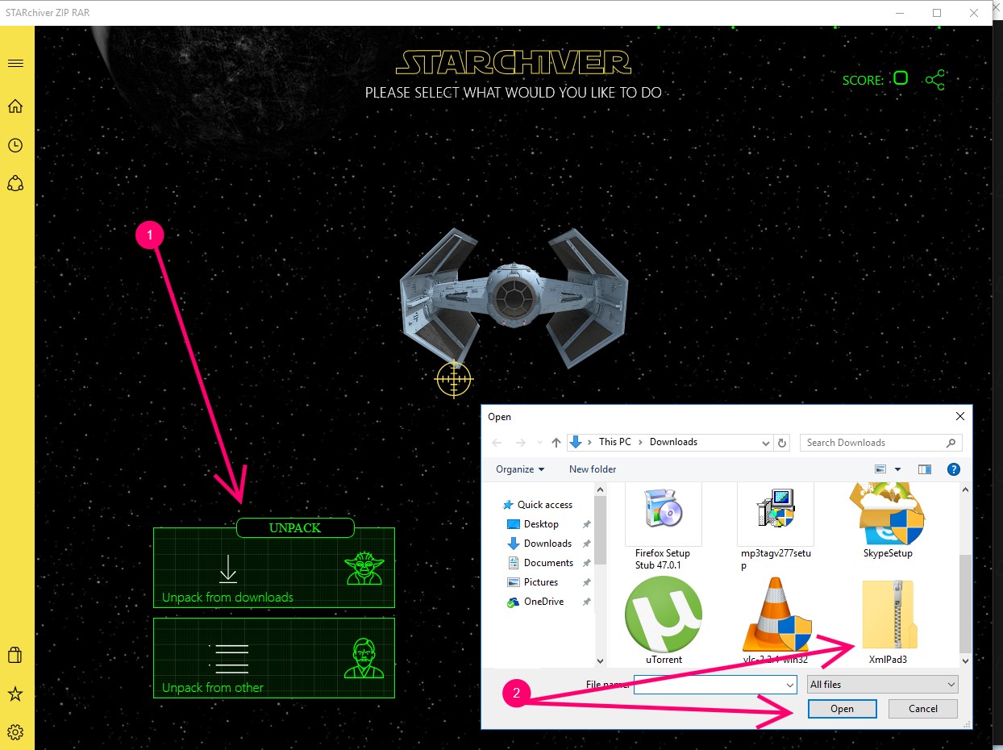The width and height of the screenshot is (1003, 750).
Task: Select the SkypeSetup file
Action: (x=888, y=522)
